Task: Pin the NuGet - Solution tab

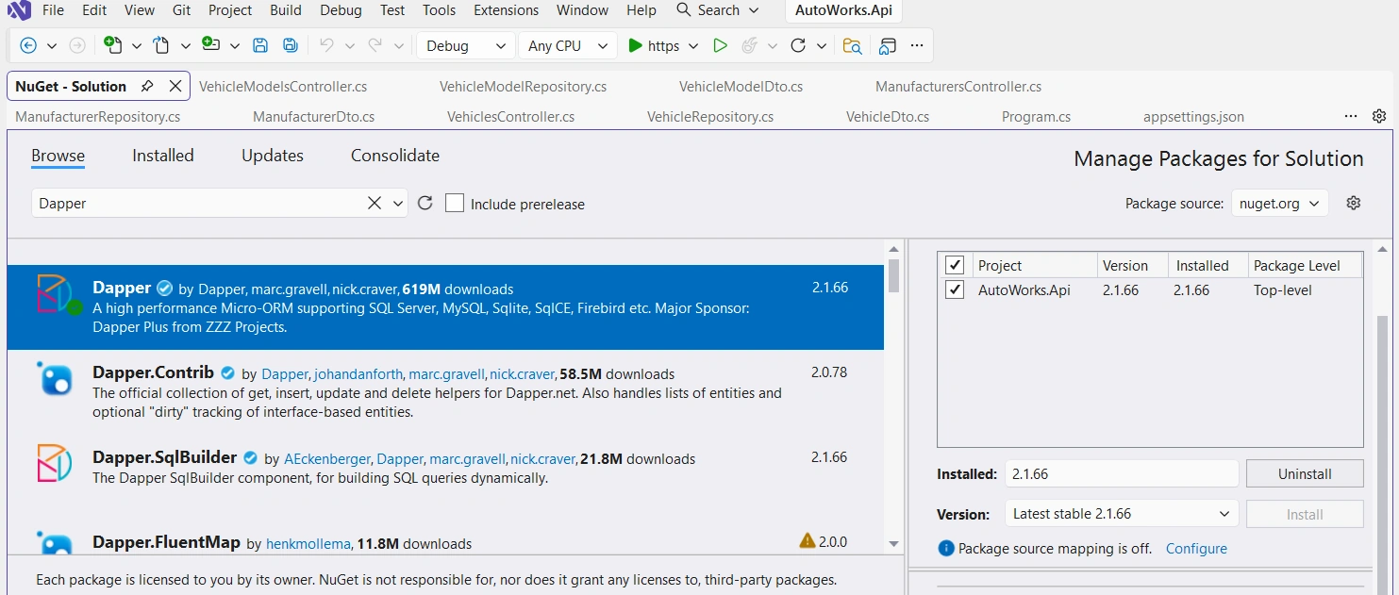Action: 147,86
